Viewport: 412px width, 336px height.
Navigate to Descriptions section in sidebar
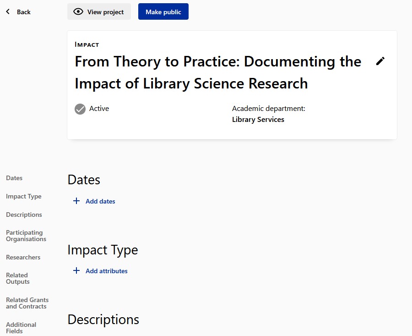[x=24, y=215]
